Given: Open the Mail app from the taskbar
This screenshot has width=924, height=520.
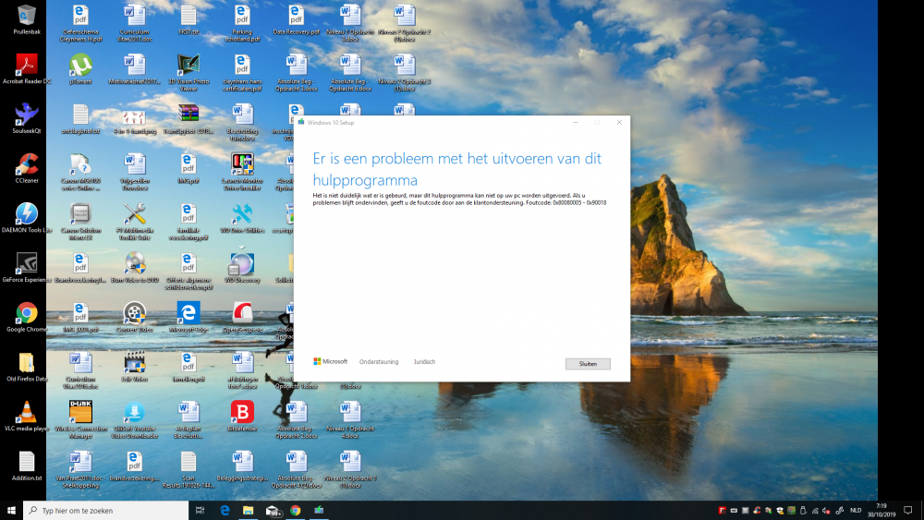Looking at the screenshot, I should pos(273,510).
